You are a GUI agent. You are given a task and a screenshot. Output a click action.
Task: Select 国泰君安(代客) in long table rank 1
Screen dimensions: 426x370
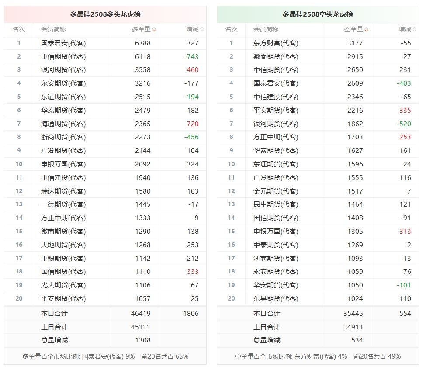pos(63,43)
